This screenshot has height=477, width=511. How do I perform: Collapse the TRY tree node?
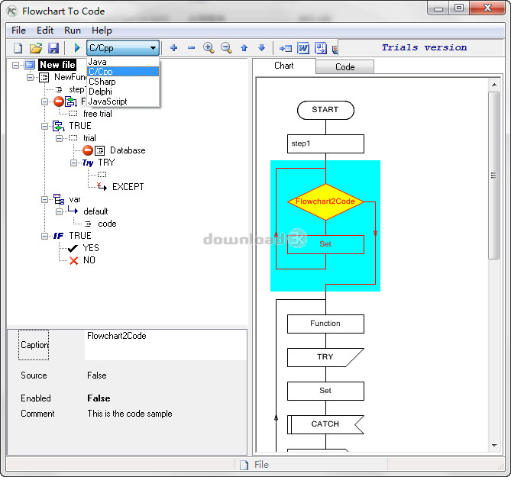tap(74, 163)
